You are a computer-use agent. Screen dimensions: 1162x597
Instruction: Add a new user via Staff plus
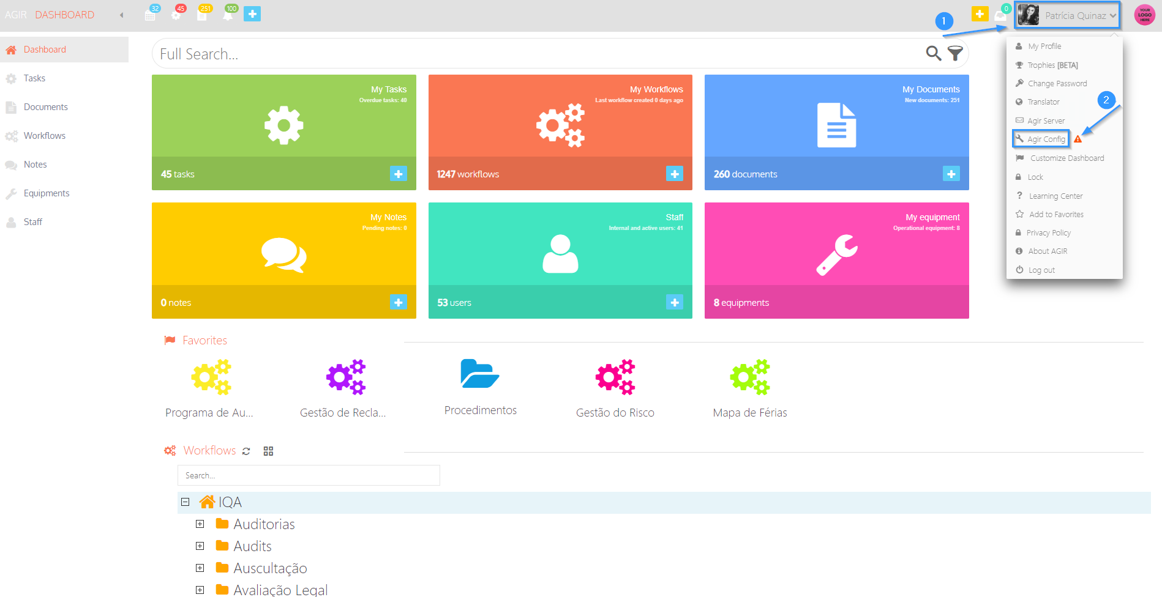click(x=675, y=302)
